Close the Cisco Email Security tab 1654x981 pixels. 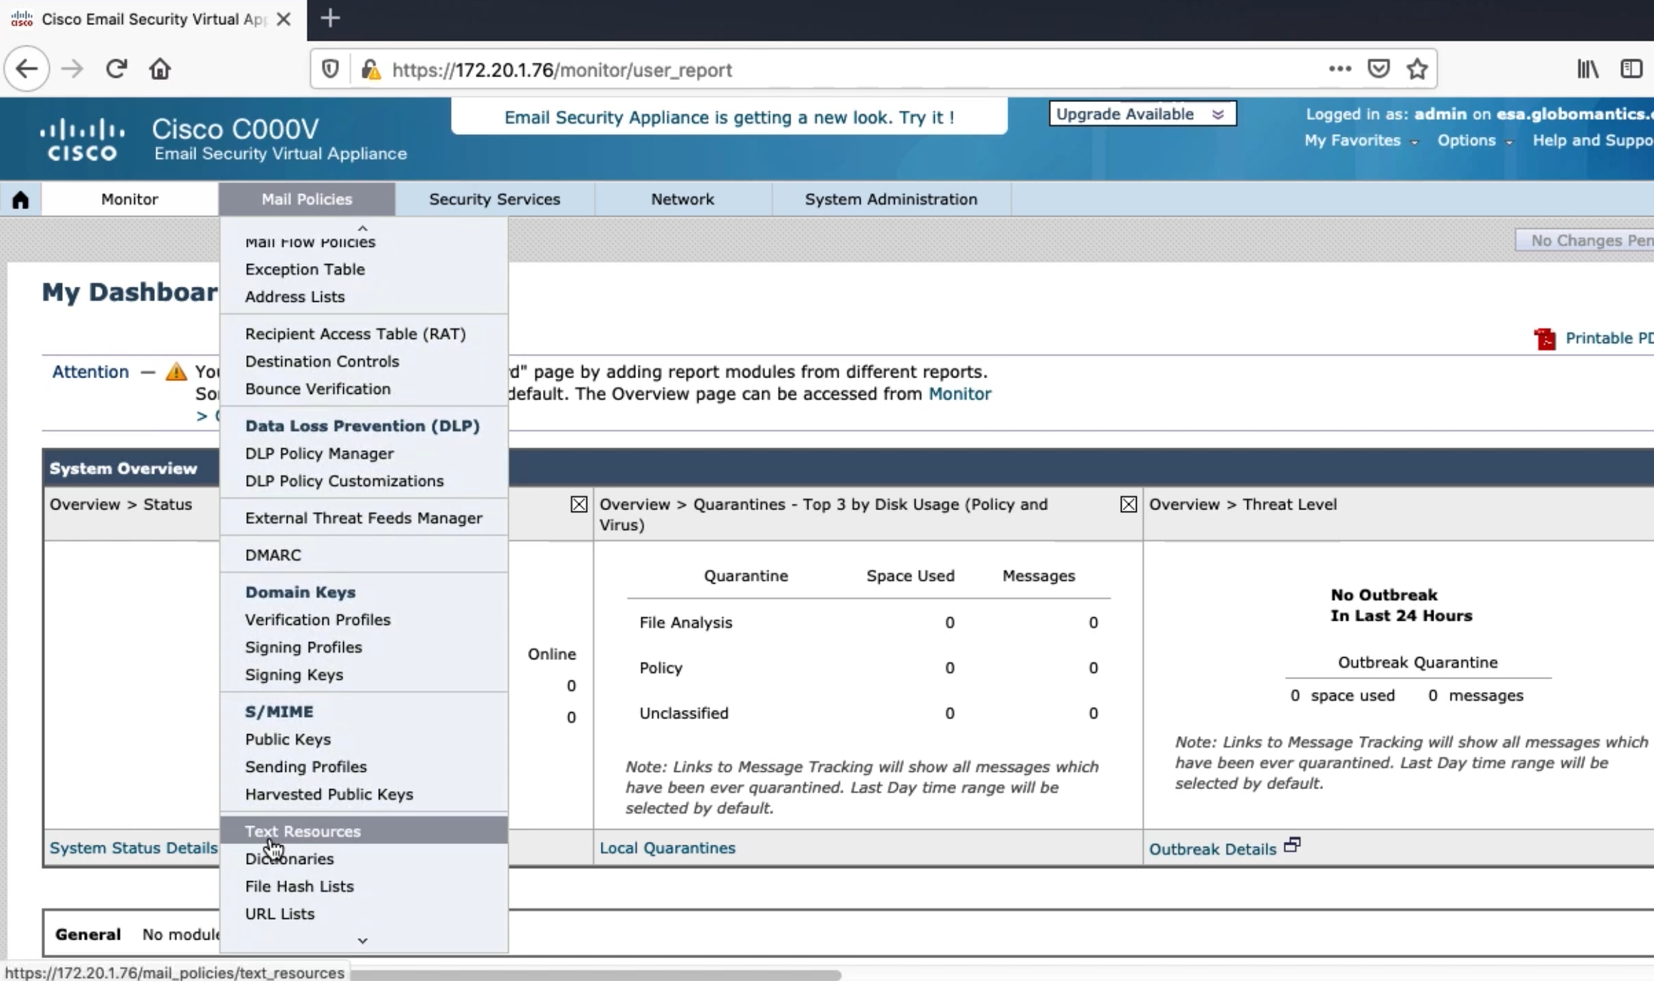point(284,19)
